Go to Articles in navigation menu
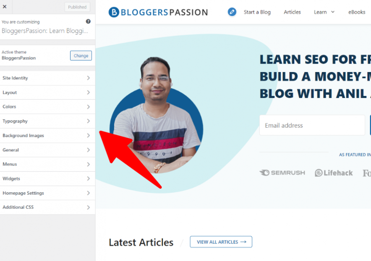This screenshot has width=371, height=261. pos(292,12)
